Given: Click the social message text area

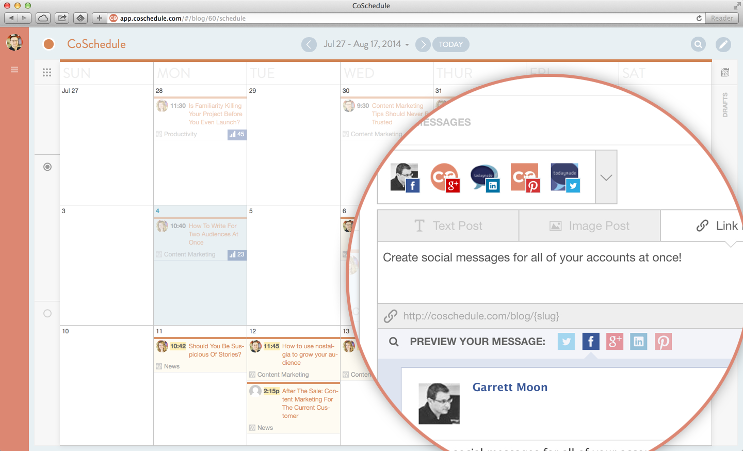Looking at the screenshot, I should click(560, 272).
